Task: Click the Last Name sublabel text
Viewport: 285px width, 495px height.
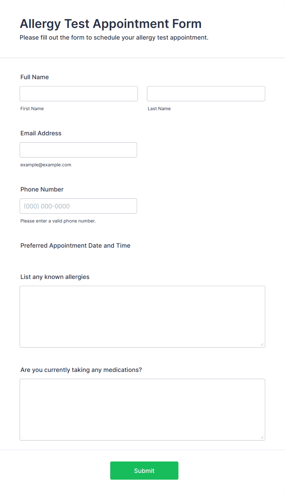Action: point(159,109)
